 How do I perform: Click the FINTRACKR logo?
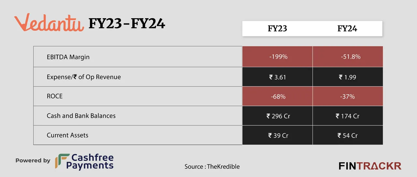click(x=370, y=166)
